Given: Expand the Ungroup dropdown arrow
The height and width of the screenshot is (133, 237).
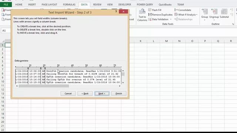Looking at the screenshot, I should (214, 20).
